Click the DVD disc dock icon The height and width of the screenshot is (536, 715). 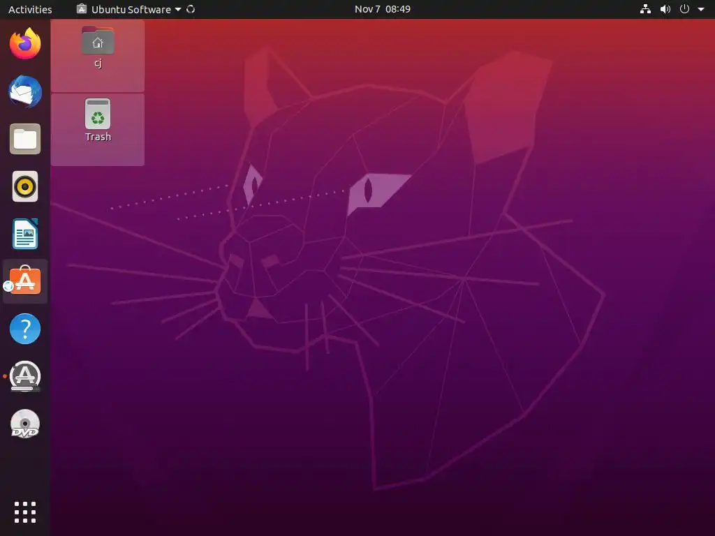tap(25, 424)
